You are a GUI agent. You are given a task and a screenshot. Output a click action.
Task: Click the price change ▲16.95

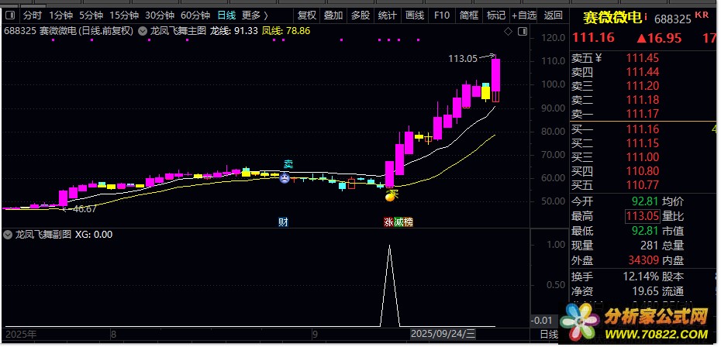(658, 38)
